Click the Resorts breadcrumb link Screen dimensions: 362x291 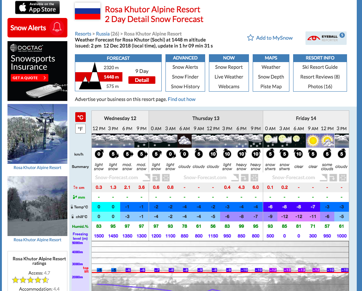coord(83,34)
